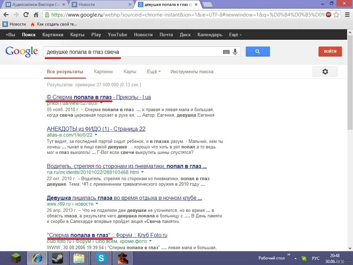Viewport: 353px width, 265px height.
Task: Open the Форум :: Клуб Foto.ru result
Action: pos(107,235)
